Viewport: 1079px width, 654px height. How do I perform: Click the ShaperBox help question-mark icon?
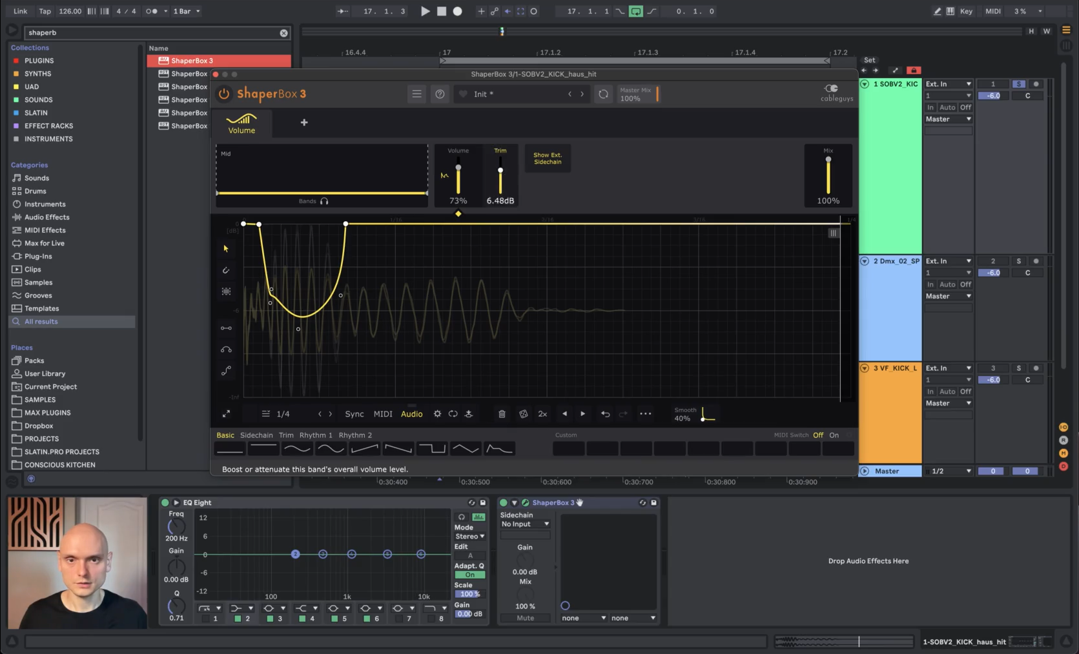point(440,94)
